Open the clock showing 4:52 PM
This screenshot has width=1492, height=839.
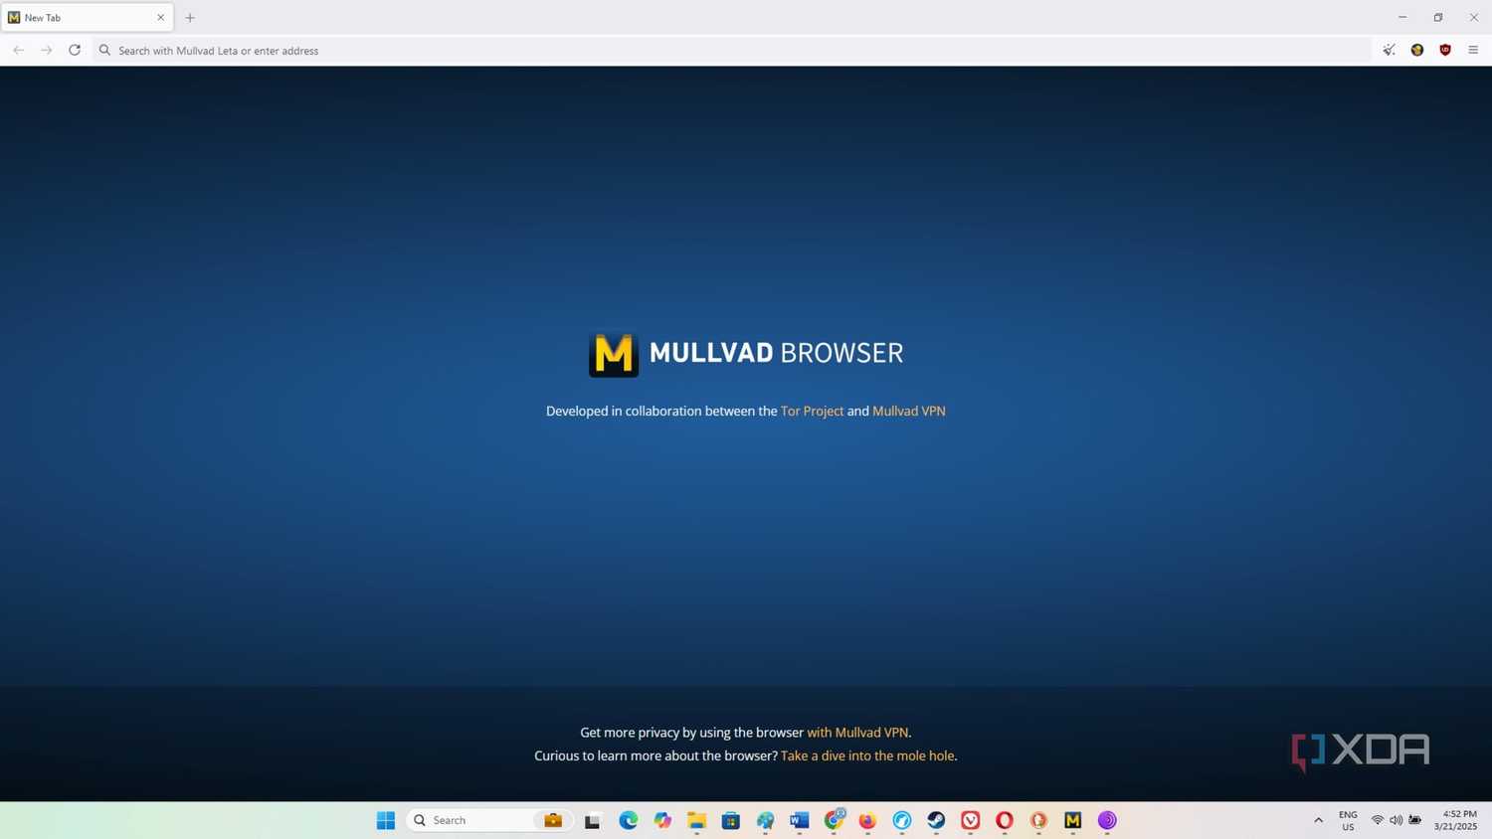point(1455,820)
